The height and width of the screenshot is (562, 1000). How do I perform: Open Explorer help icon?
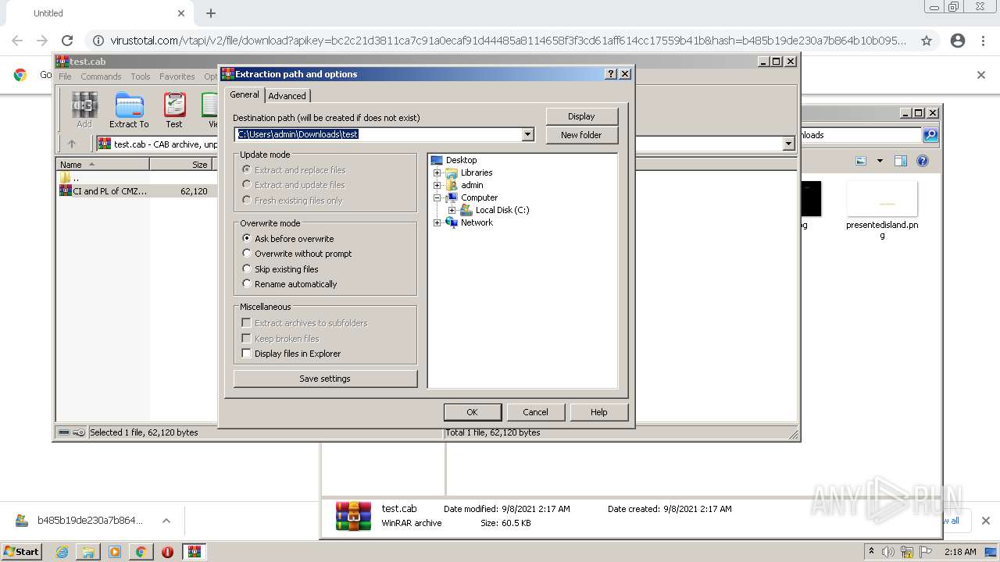pyautogui.click(x=923, y=161)
